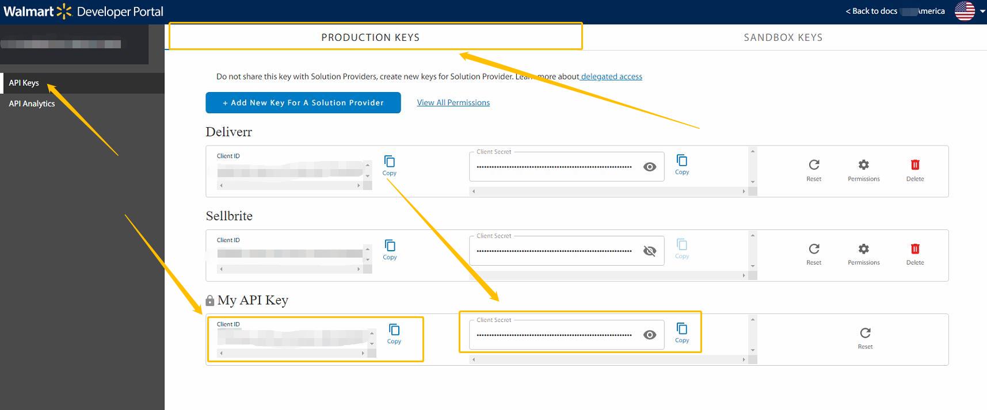Image resolution: width=987 pixels, height=410 pixels.
Task: Click the Deliverr Client Secret field
Action: (567, 167)
